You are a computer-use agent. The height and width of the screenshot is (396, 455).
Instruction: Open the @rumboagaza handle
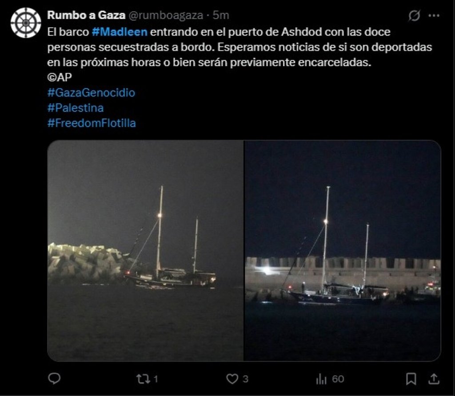point(166,16)
